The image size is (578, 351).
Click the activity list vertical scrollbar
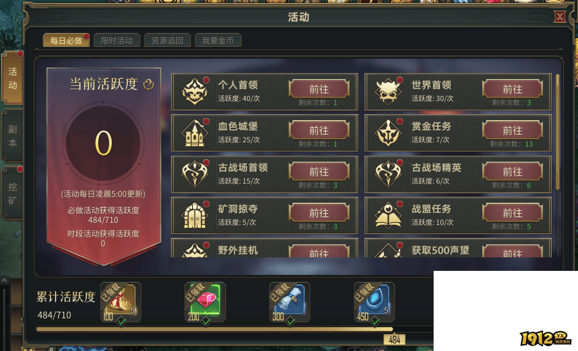(x=557, y=132)
